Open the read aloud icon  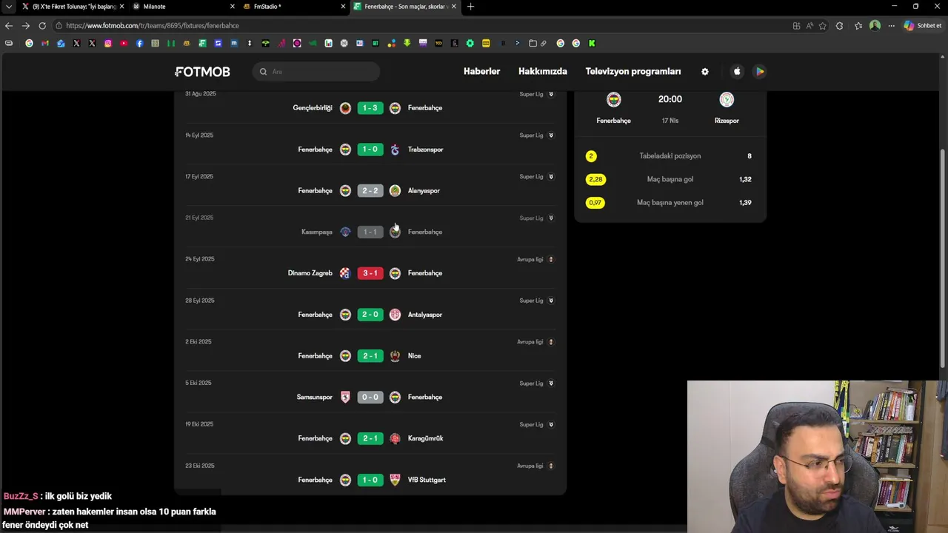click(x=810, y=26)
